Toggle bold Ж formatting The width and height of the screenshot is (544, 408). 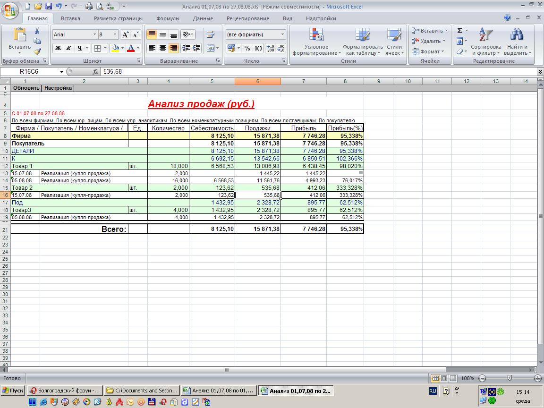click(x=58, y=48)
